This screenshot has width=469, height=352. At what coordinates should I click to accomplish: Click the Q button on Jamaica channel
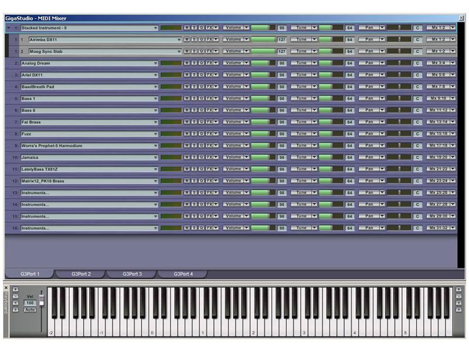click(201, 157)
